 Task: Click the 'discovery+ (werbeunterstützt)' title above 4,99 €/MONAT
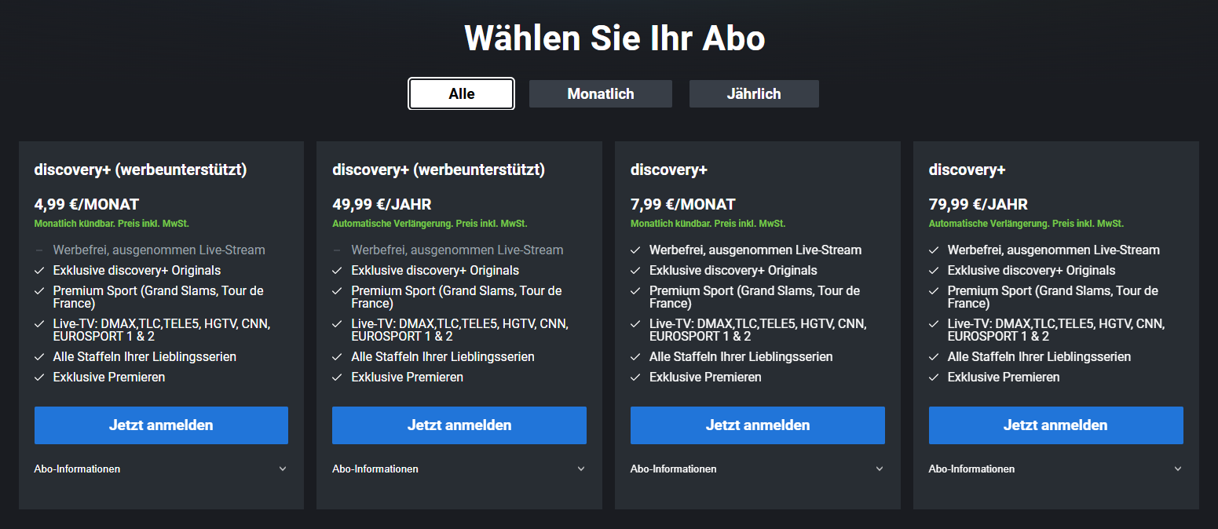[x=141, y=170]
